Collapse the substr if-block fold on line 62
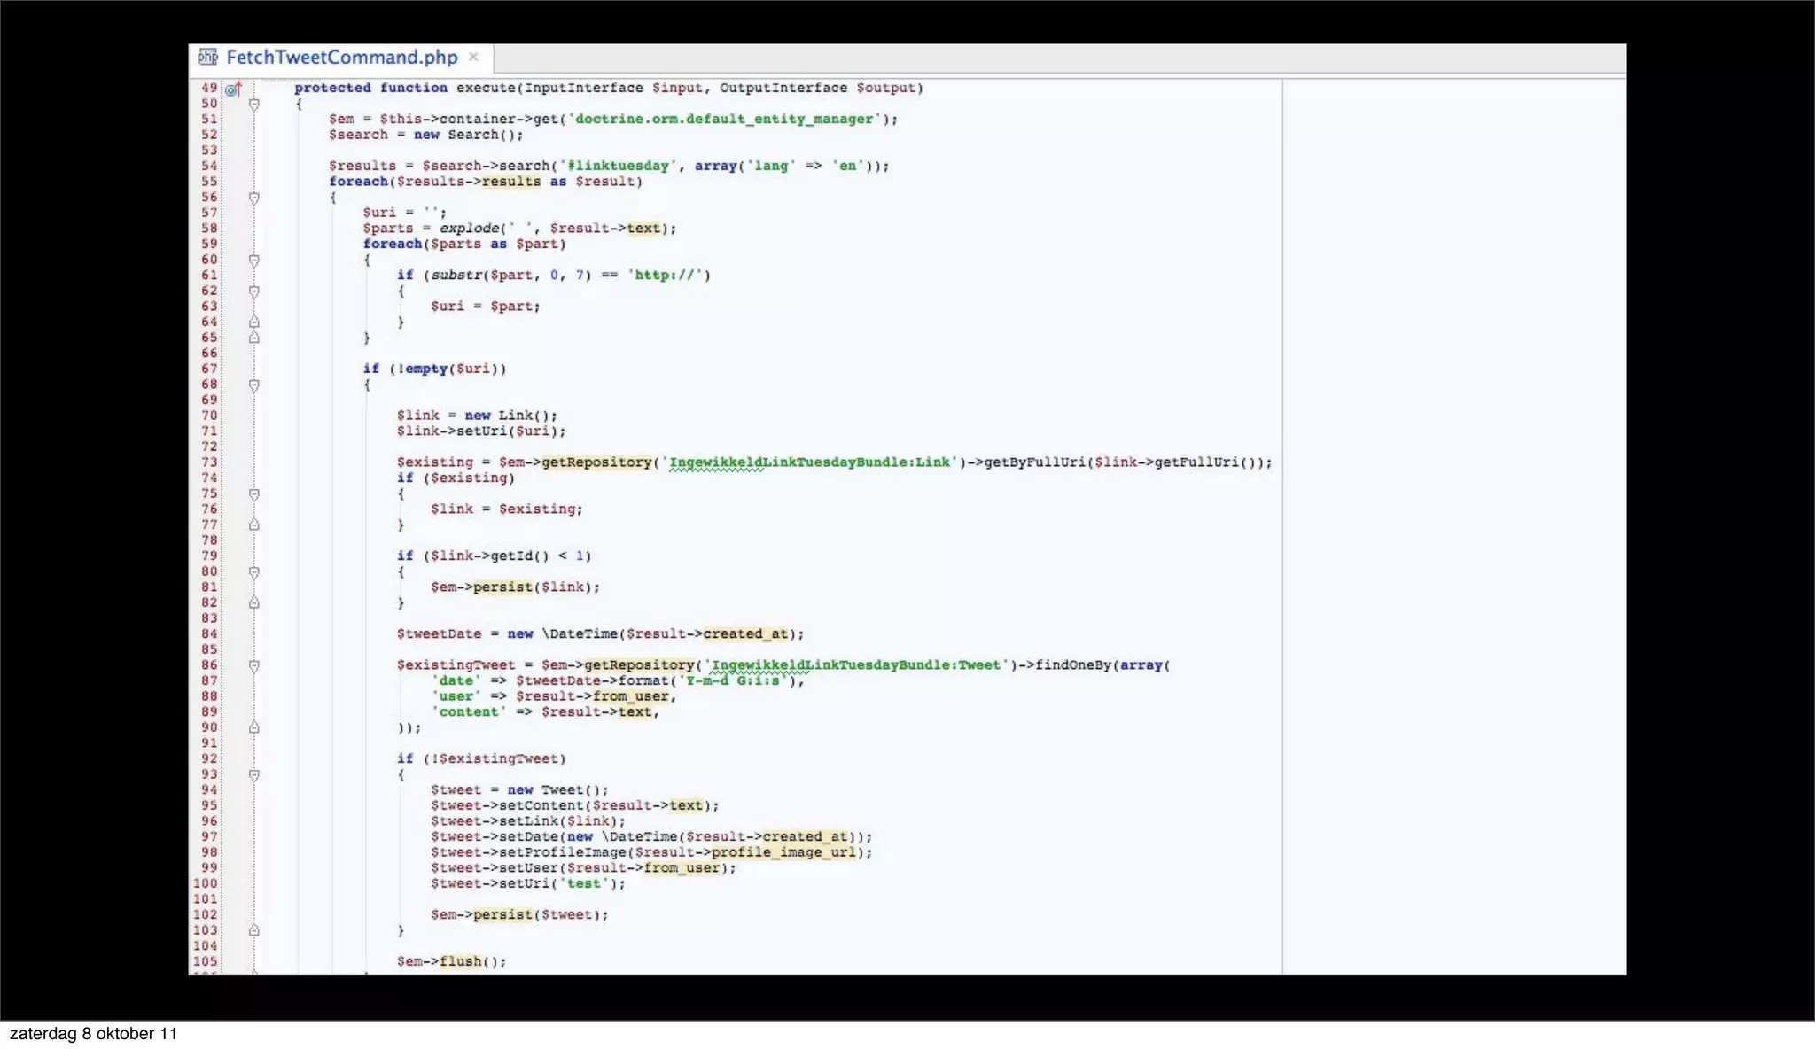This screenshot has width=1815, height=1049. pos(254,291)
